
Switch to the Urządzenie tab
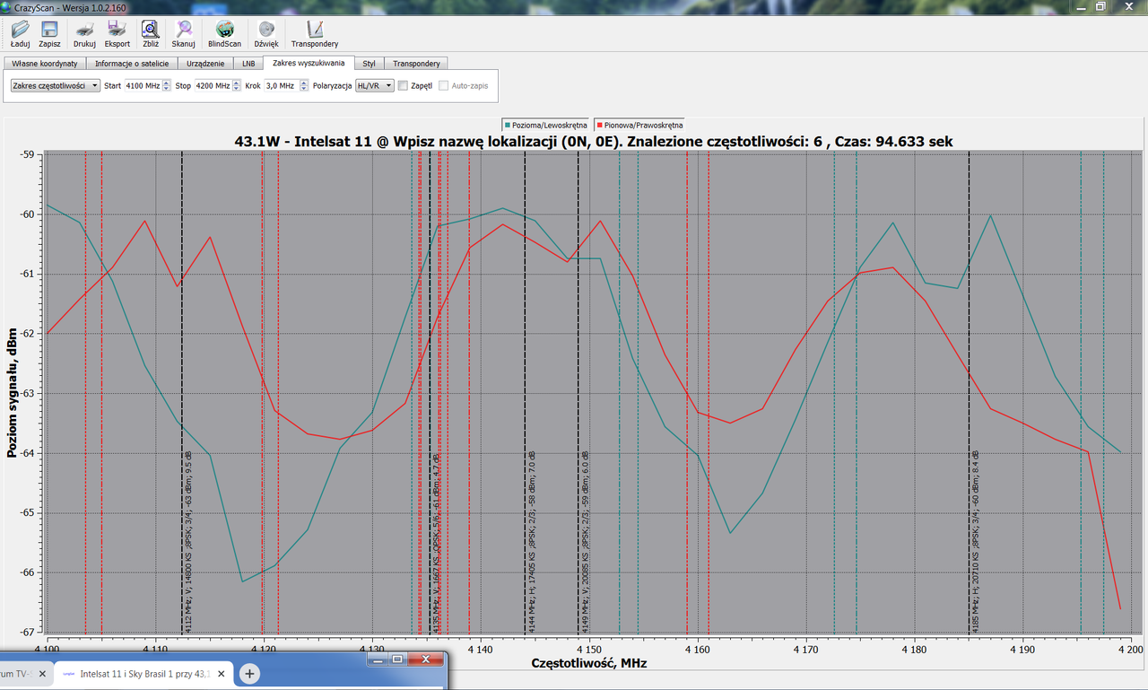205,64
